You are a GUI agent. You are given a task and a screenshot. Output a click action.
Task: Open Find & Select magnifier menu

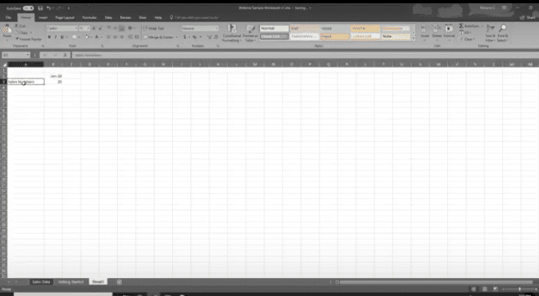coord(503,33)
